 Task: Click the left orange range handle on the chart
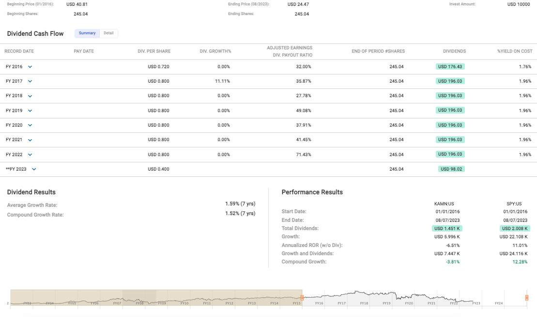point(302,298)
